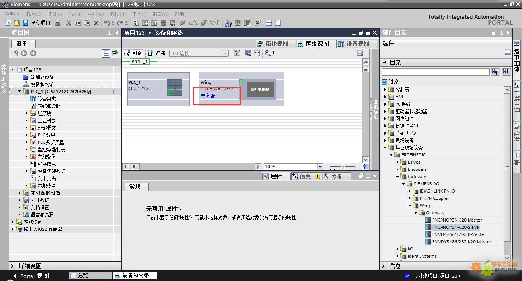The image size is (522, 281).
Task: Collapse the 其它现场设备 catalog folder
Action: pyautogui.click(x=385, y=148)
